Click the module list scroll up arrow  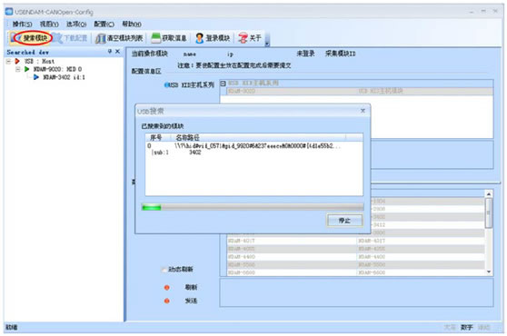(x=489, y=194)
